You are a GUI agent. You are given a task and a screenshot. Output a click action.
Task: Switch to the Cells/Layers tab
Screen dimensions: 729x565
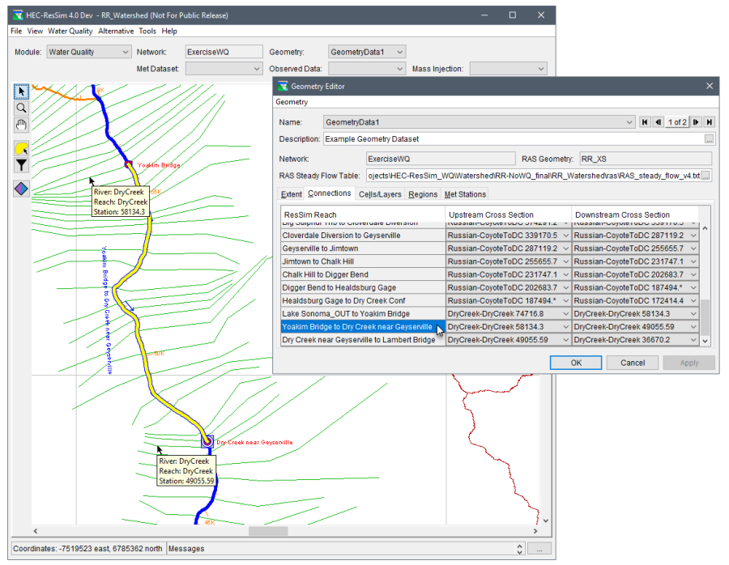(x=380, y=194)
